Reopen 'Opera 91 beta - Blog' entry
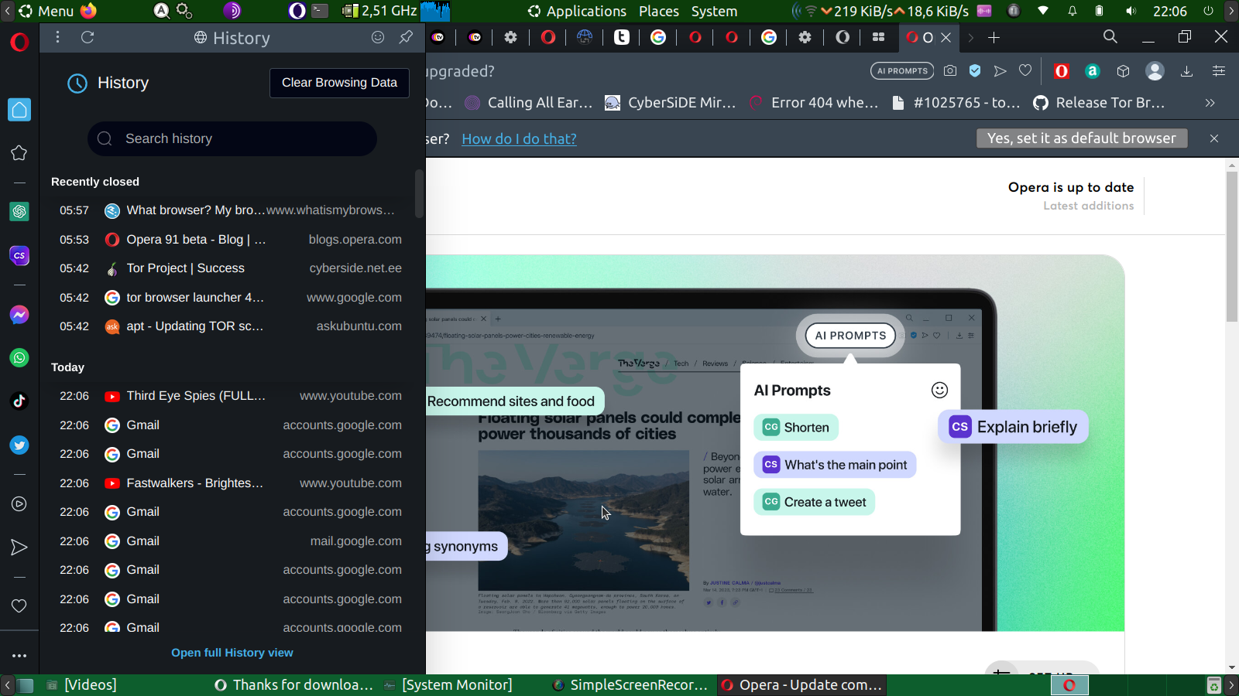 (x=231, y=240)
